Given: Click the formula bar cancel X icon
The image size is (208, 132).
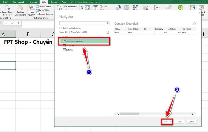Looking at the screenshot, I should 6,23.
